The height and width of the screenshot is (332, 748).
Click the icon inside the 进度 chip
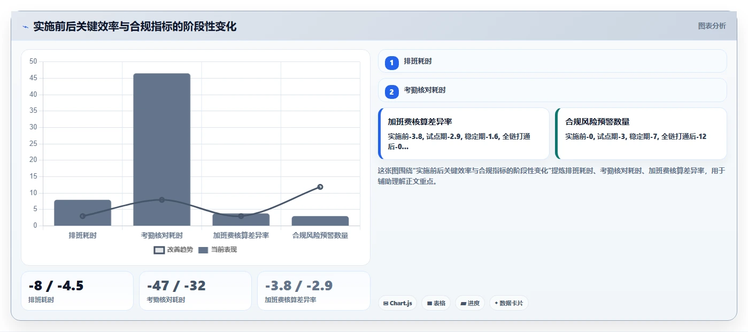[463, 304]
